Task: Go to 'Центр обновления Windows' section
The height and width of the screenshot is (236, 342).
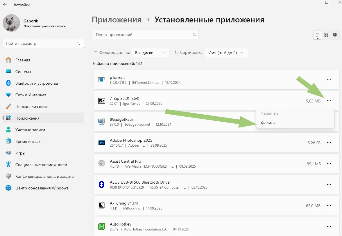Action: tap(42, 188)
